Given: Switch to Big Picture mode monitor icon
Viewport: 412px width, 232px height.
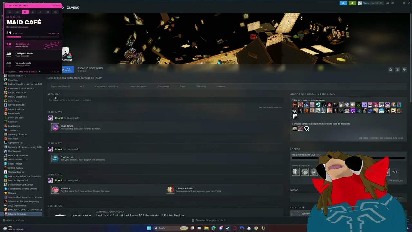Looking at the screenshot, I should tap(393, 3).
